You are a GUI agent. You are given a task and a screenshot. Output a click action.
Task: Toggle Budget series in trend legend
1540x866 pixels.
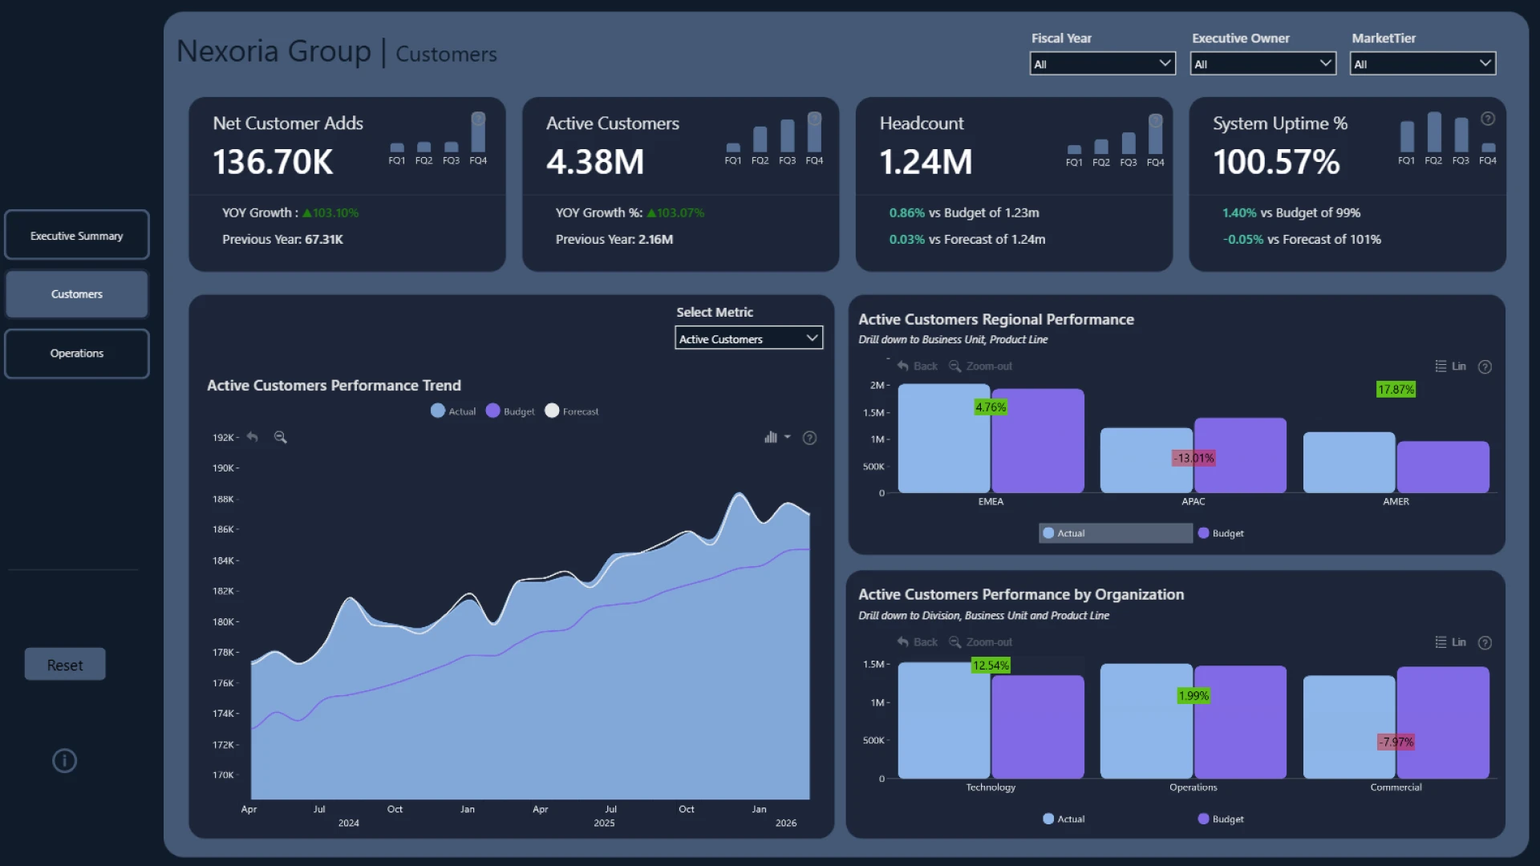[510, 411]
